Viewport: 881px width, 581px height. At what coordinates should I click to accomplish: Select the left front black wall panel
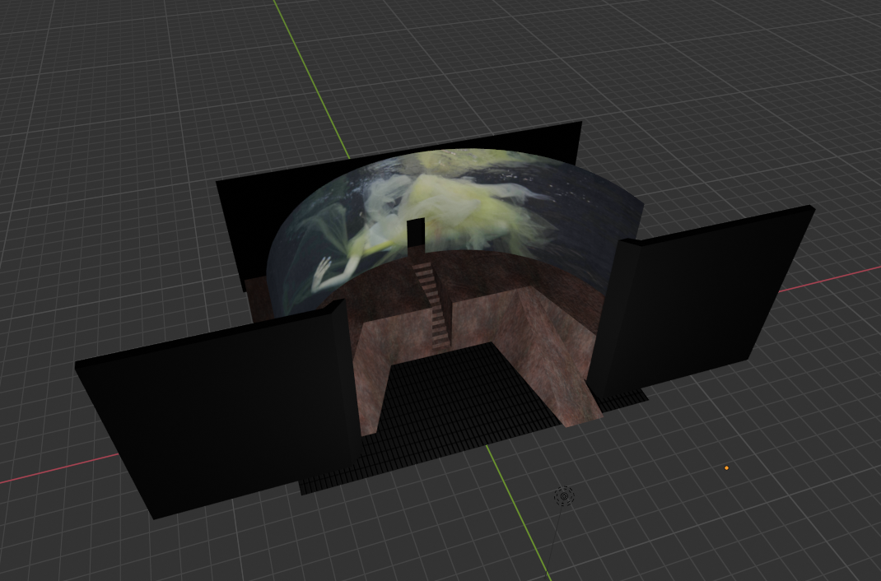tap(217, 410)
